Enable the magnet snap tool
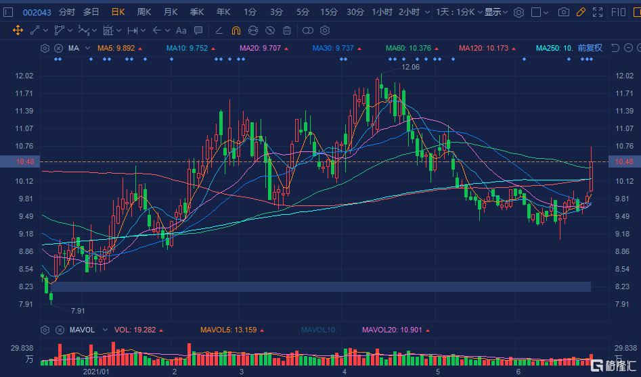Screen dimensions: 641x377 click(x=236, y=30)
